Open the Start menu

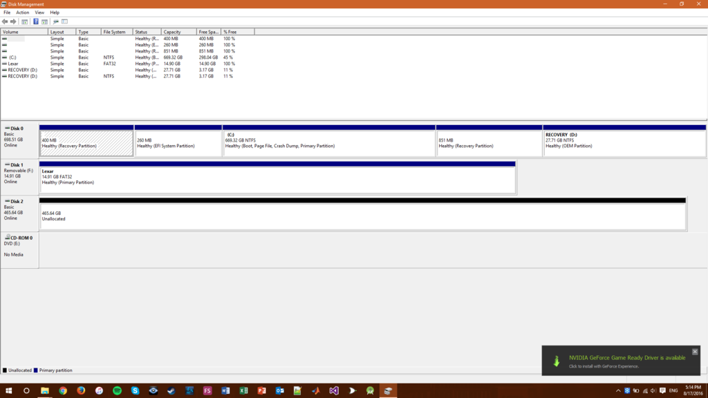click(x=8, y=390)
